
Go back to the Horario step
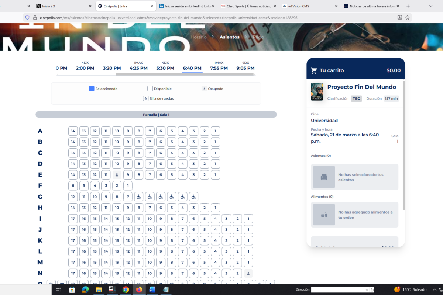tap(199, 37)
